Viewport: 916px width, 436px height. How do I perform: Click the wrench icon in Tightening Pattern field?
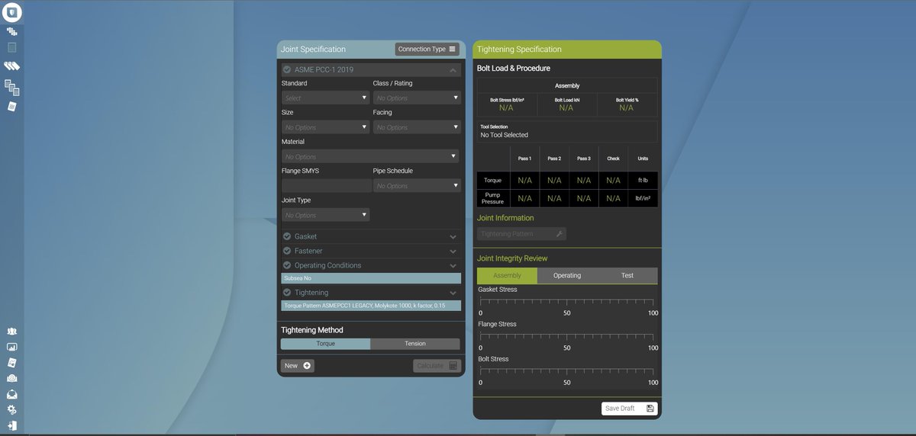(560, 234)
